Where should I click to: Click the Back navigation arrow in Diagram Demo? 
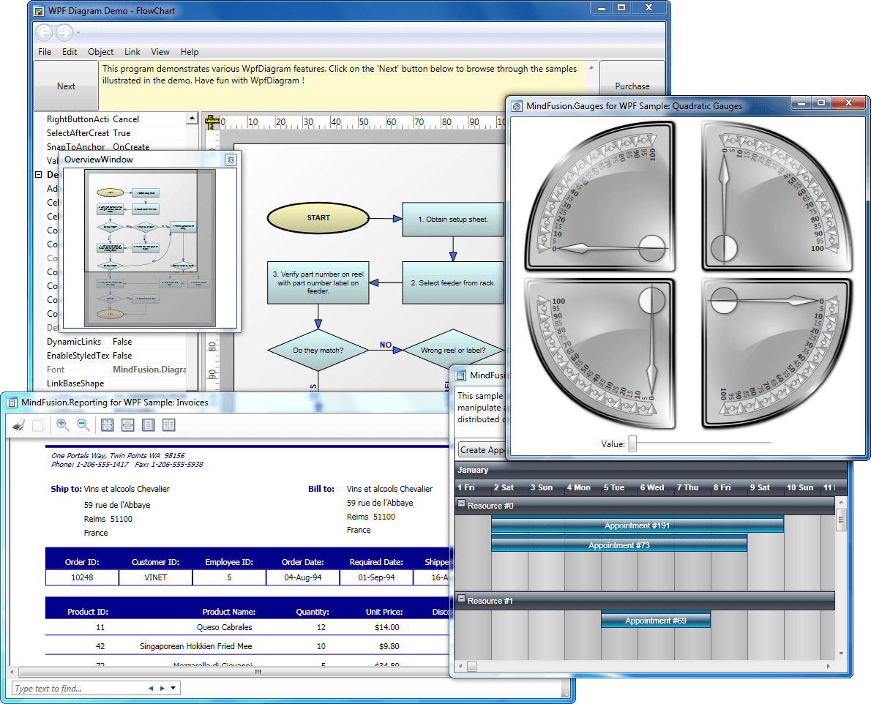pos(44,33)
